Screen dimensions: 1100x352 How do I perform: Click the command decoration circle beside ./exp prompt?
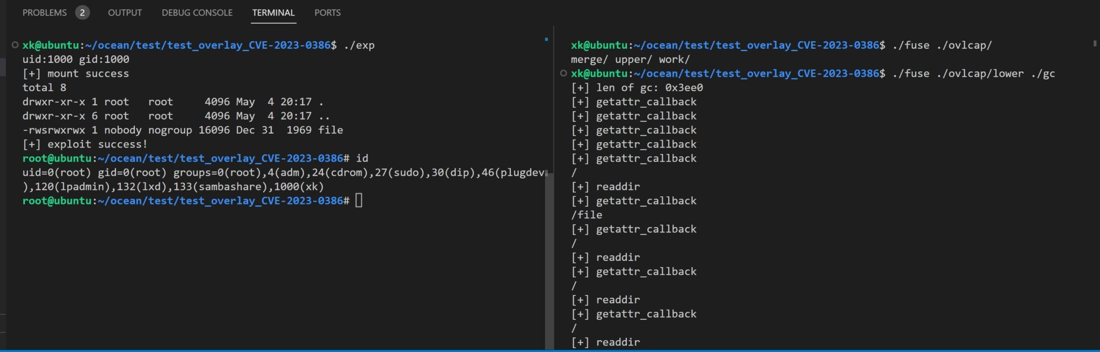click(15, 45)
